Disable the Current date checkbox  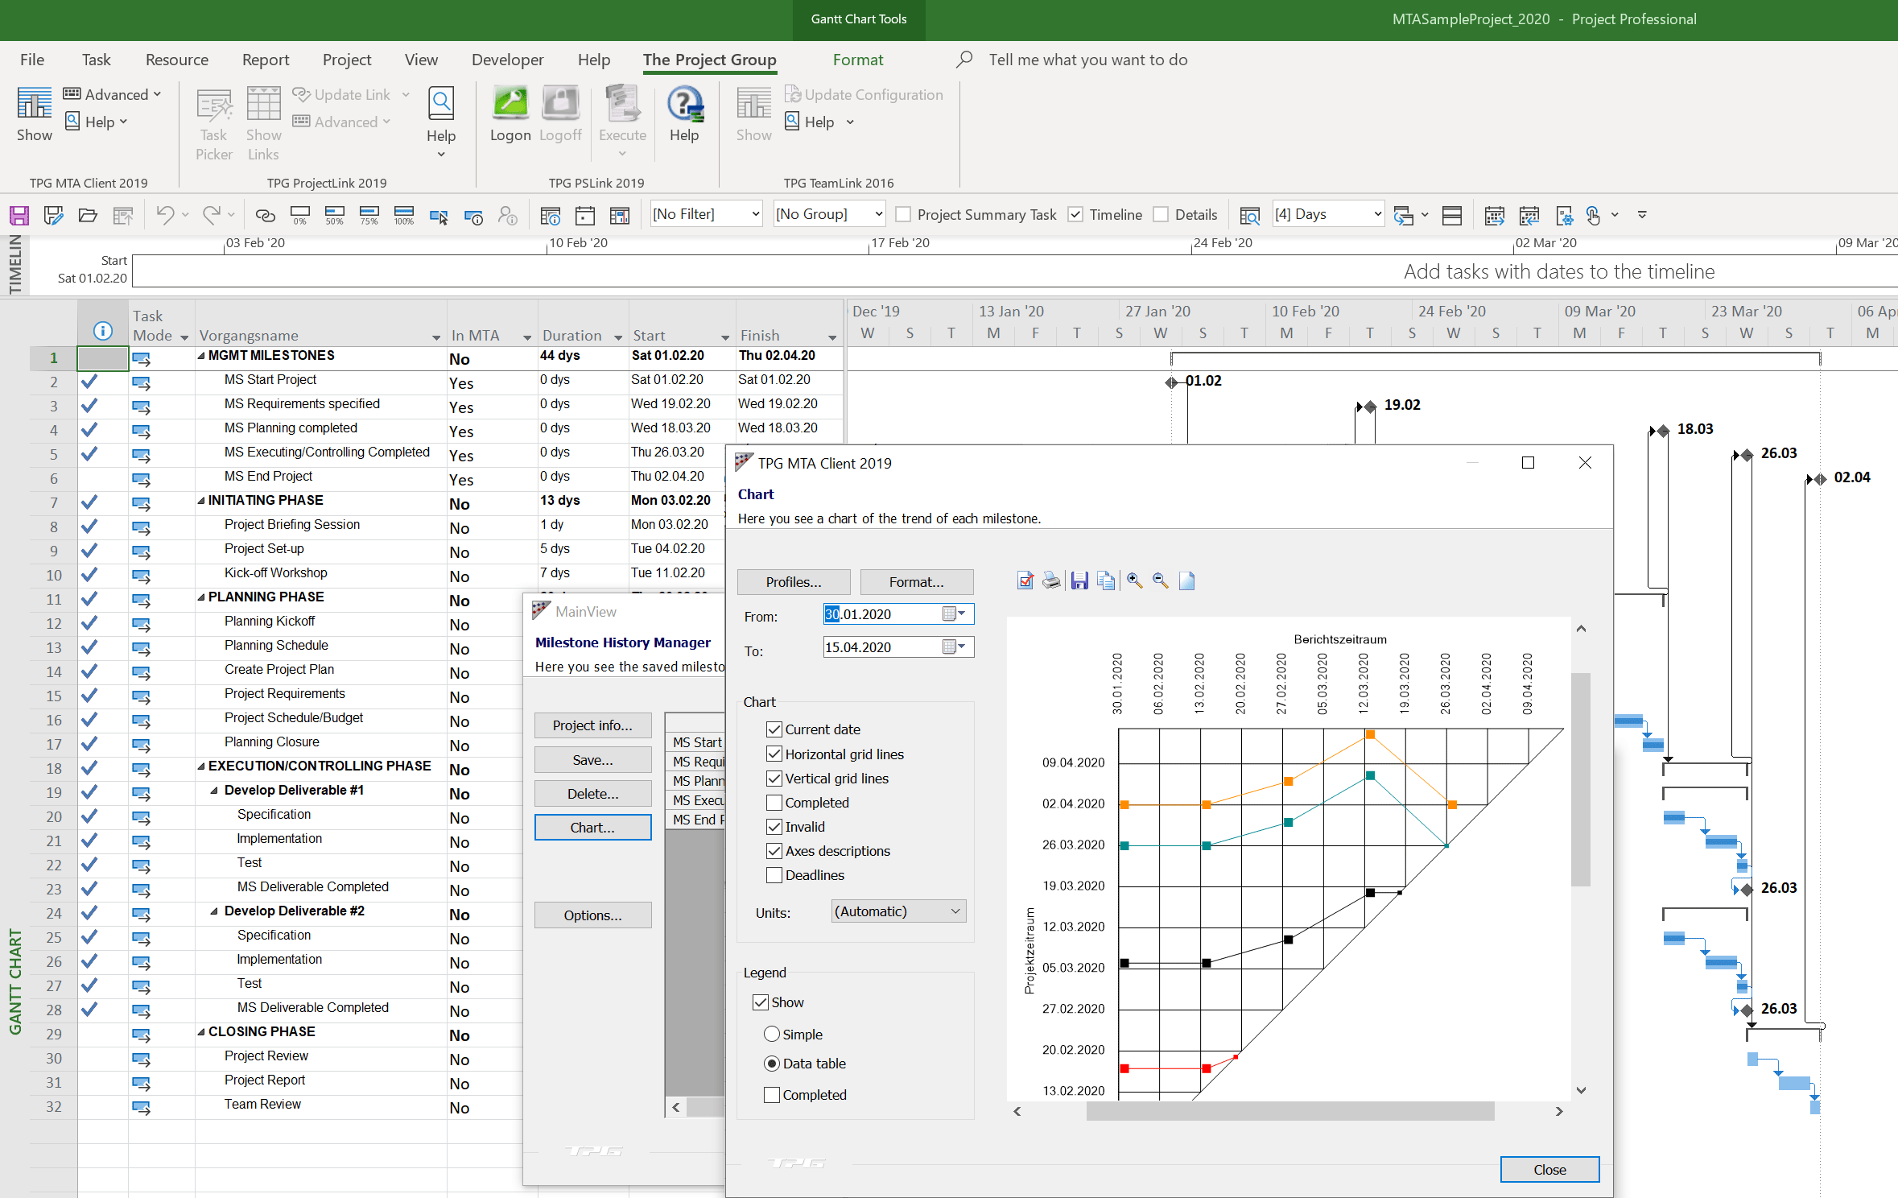pos(774,729)
